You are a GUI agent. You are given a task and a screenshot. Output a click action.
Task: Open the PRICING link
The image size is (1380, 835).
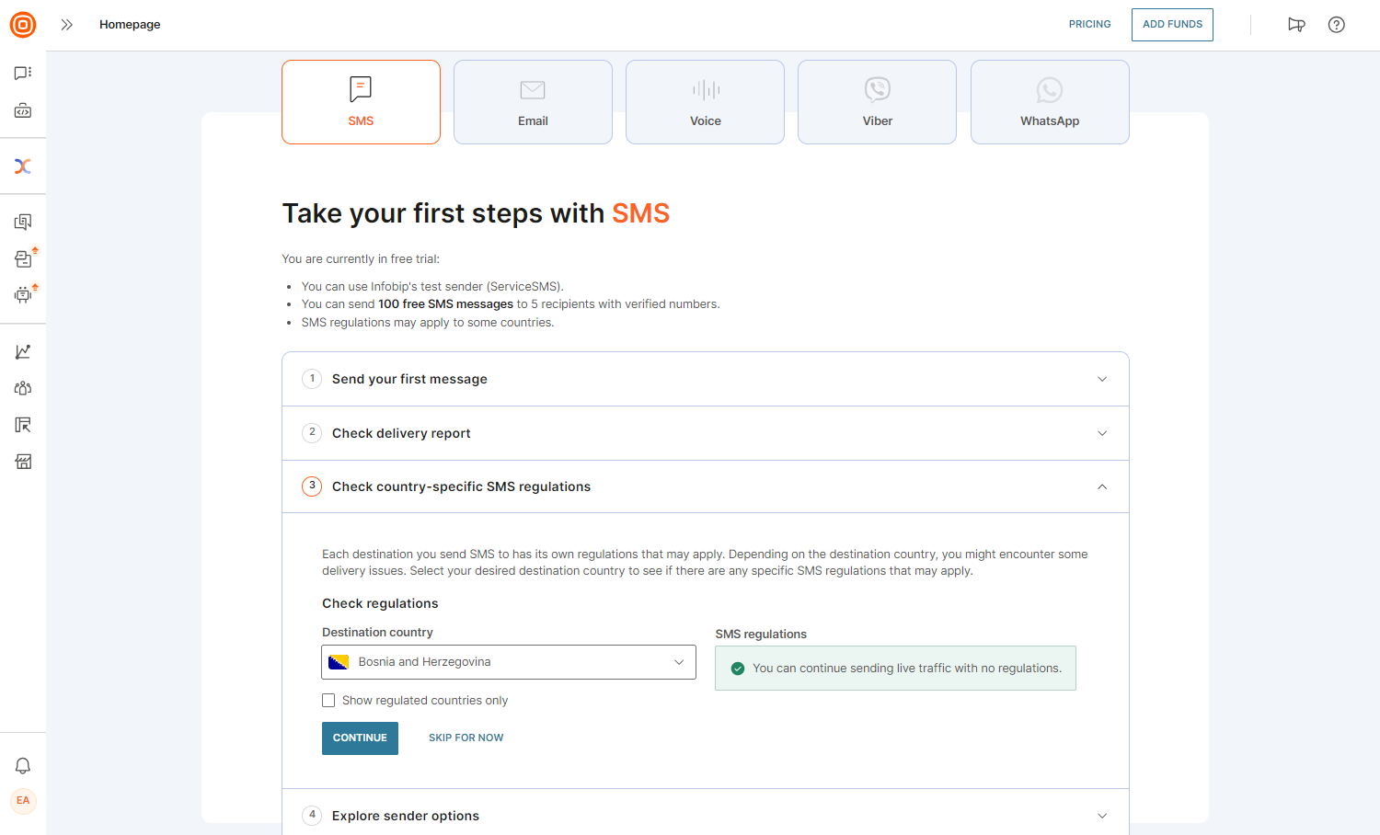[1089, 24]
